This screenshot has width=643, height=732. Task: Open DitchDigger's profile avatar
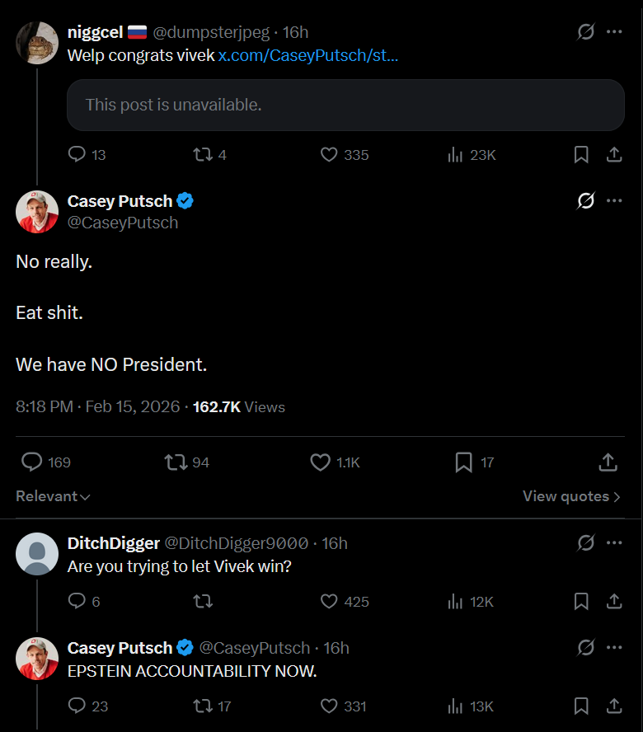[x=37, y=553]
